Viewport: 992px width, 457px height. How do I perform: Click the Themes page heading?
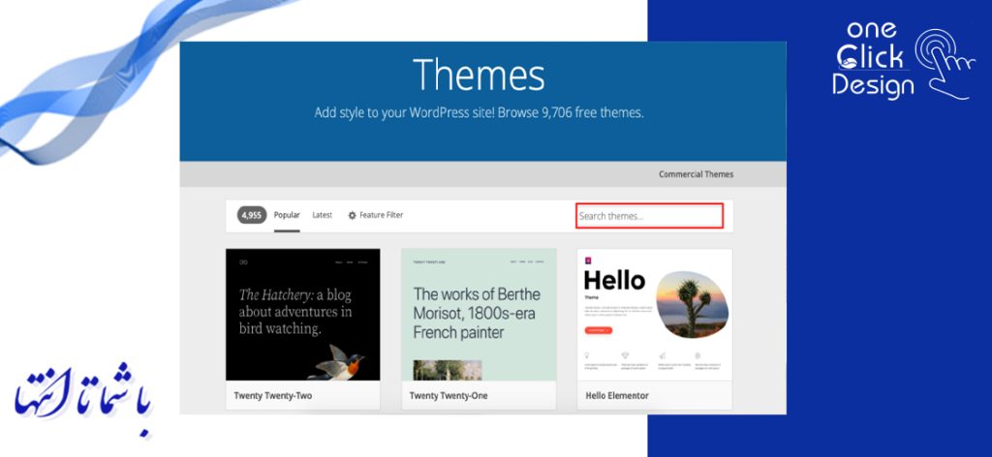[479, 76]
